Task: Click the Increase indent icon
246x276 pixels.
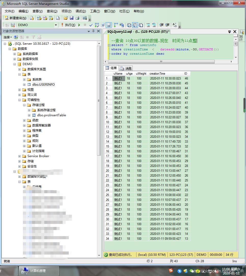Action: coord(167,25)
